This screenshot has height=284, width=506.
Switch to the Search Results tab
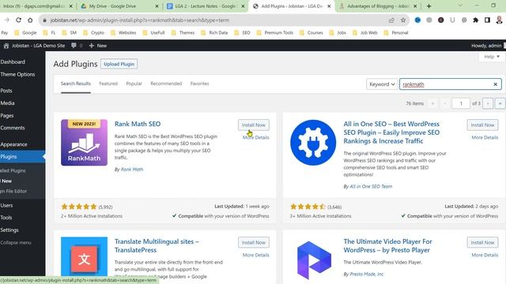[76, 84]
